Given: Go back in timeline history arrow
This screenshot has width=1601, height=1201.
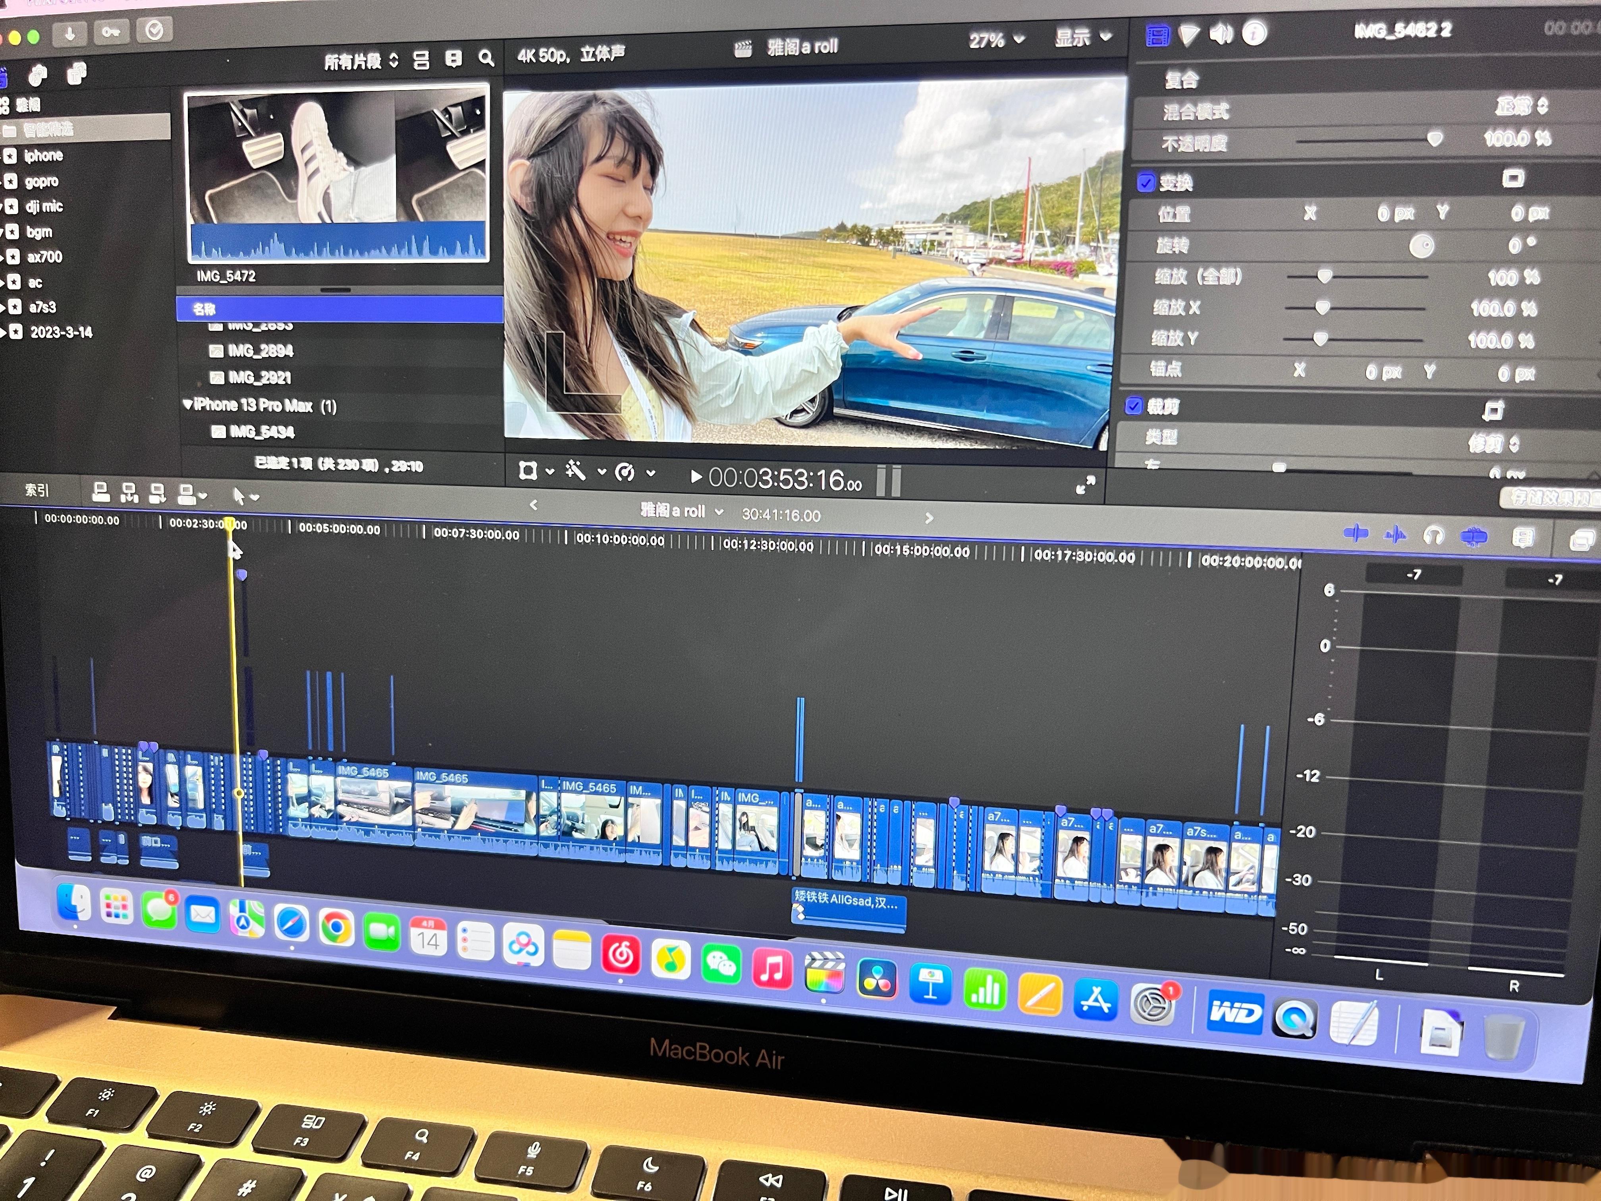Looking at the screenshot, I should coord(533,505).
